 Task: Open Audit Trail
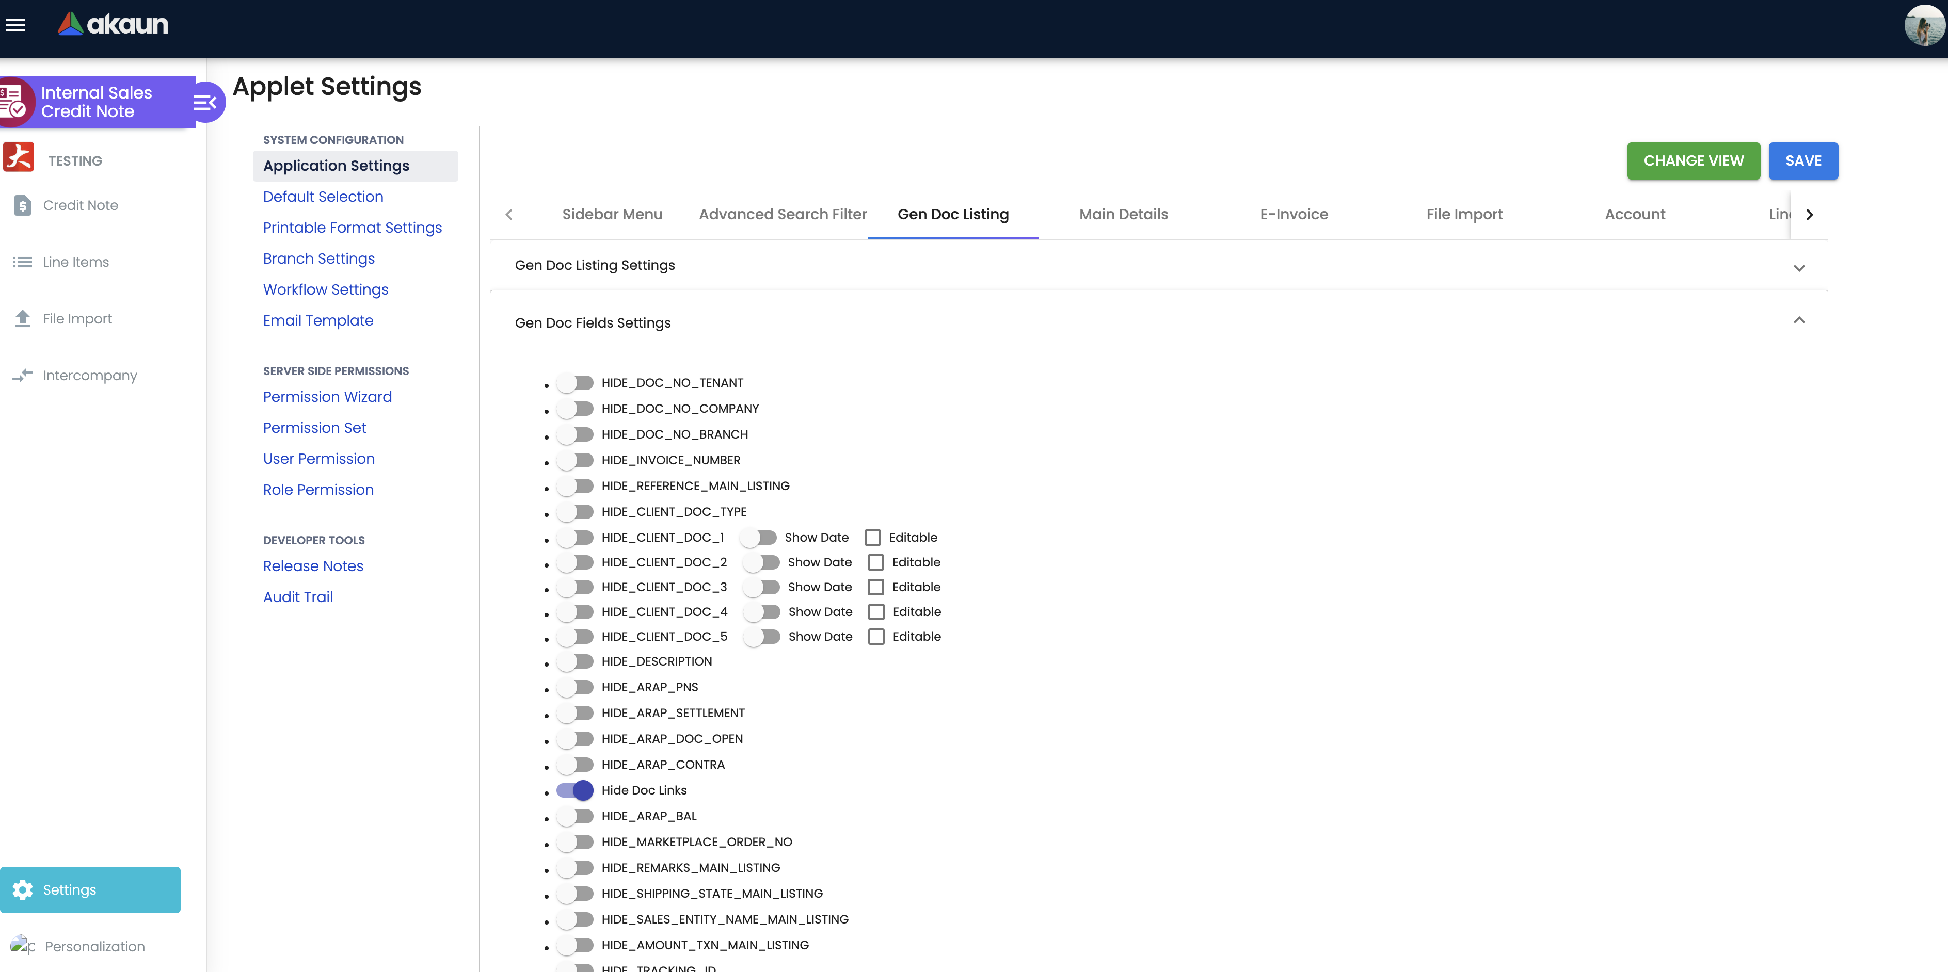(x=297, y=597)
